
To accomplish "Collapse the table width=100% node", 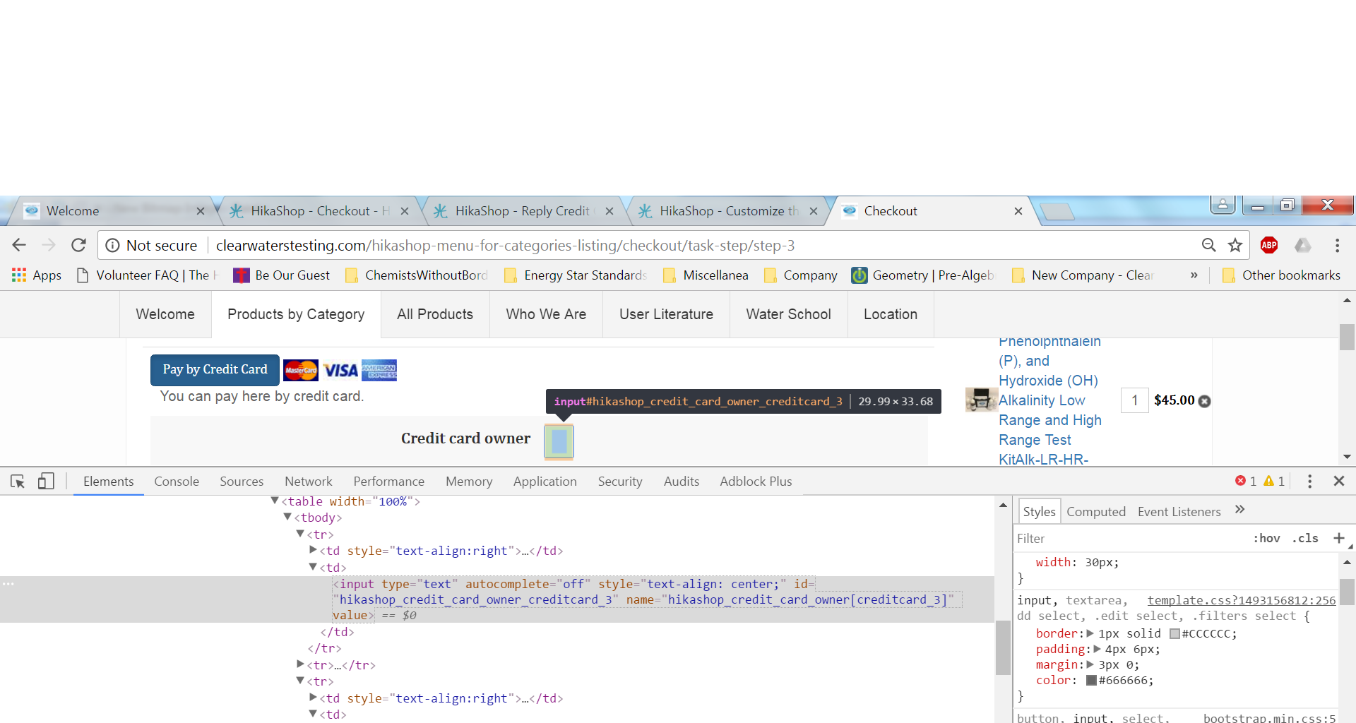I will (x=275, y=501).
